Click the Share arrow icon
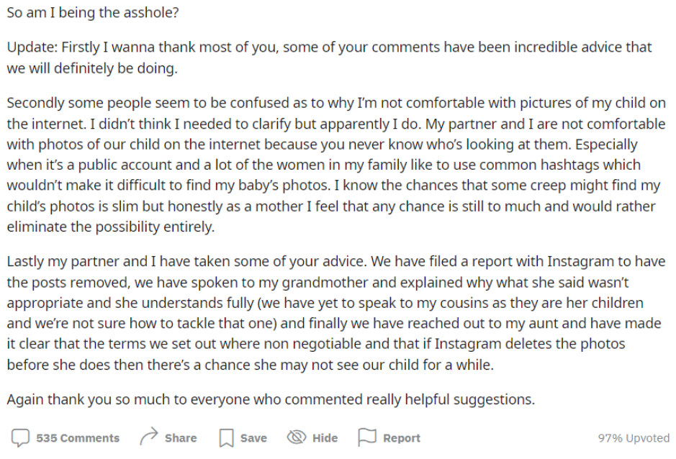 [149, 437]
